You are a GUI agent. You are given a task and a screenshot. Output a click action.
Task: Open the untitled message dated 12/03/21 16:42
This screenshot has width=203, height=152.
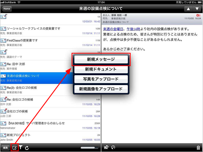coord(51,19)
